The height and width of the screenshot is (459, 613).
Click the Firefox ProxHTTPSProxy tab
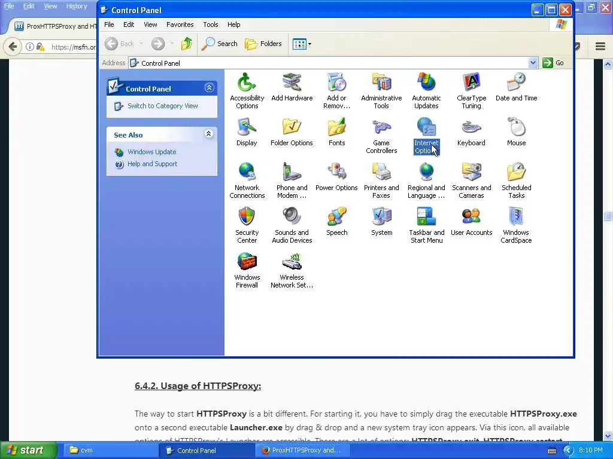54,26
